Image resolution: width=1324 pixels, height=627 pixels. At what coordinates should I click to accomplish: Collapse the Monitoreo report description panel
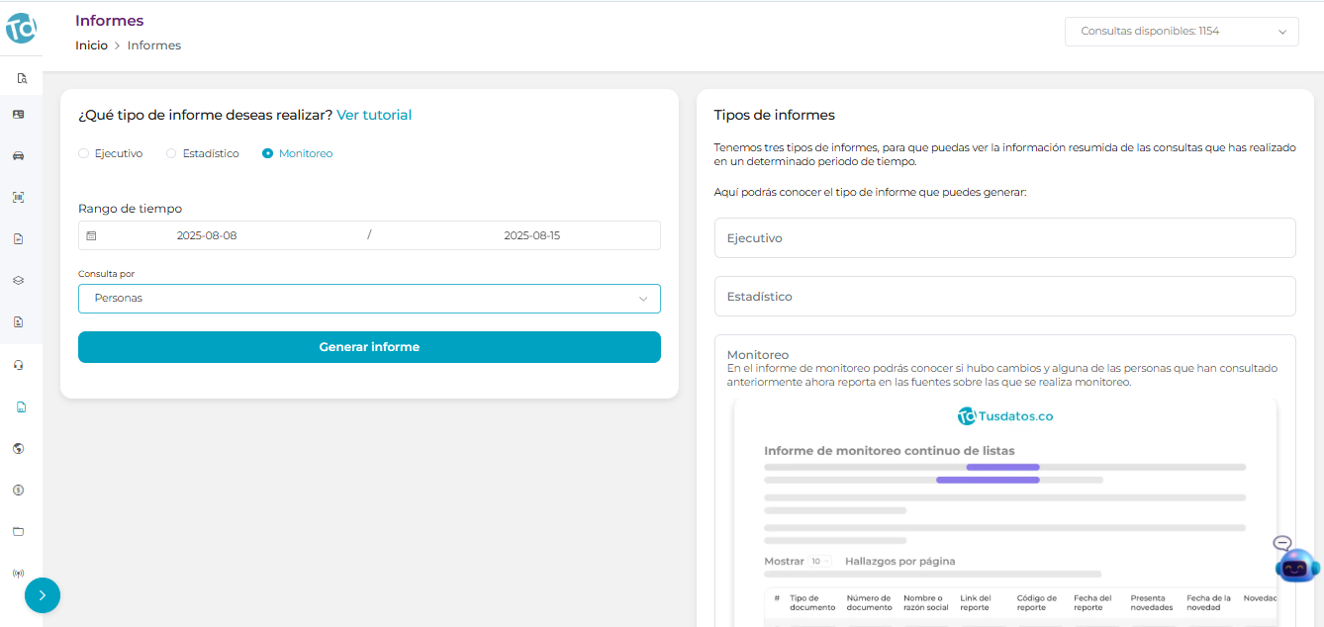click(x=758, y=354)
